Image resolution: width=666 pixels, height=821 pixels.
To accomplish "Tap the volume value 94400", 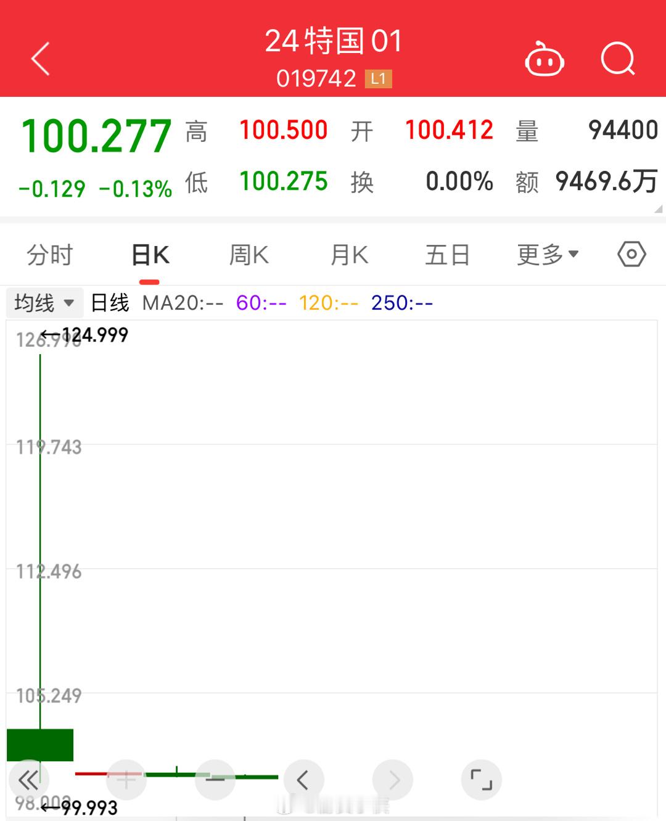I will [623, 130].
